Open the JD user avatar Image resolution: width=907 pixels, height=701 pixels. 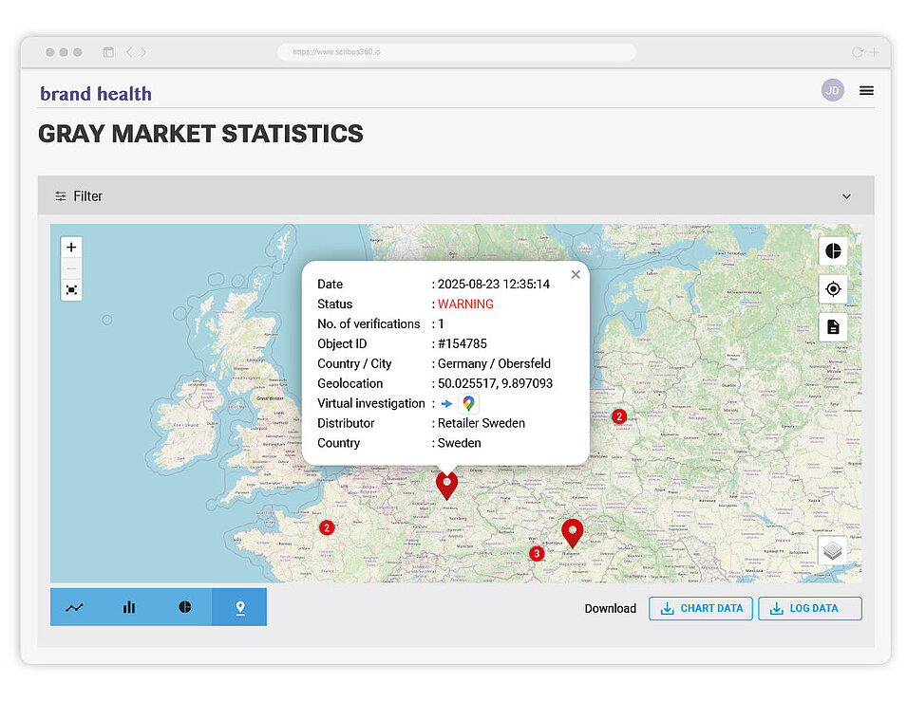832,90
